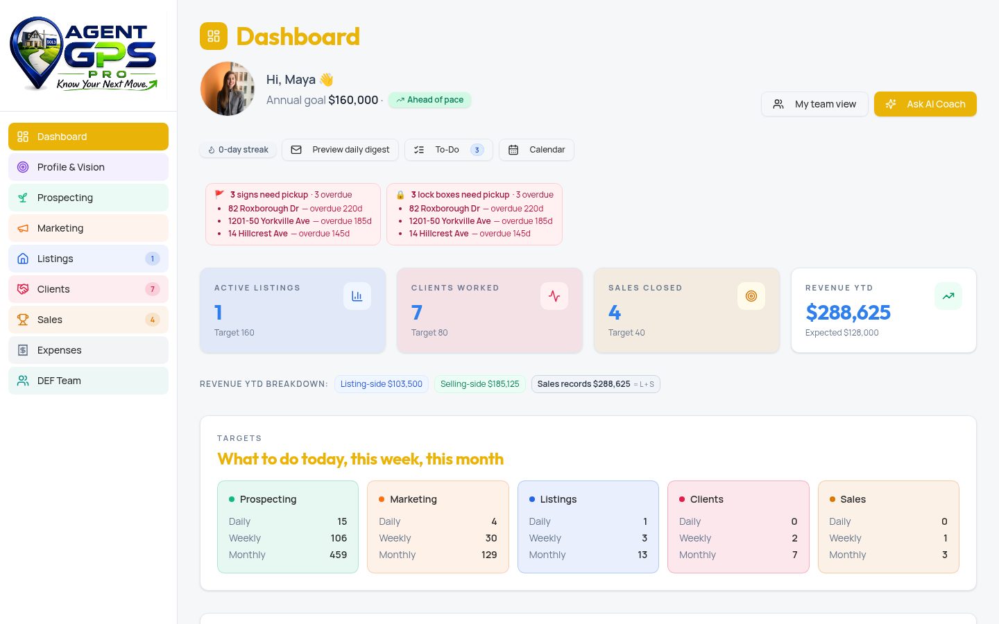Click the trending arrow icon in Revenue YTD card
Screen dimensions: 999x624
tap(948, 296)
